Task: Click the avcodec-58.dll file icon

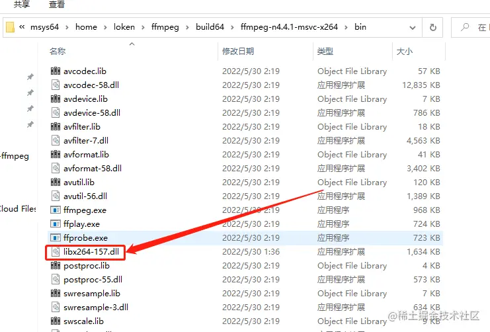Action: 56,85
